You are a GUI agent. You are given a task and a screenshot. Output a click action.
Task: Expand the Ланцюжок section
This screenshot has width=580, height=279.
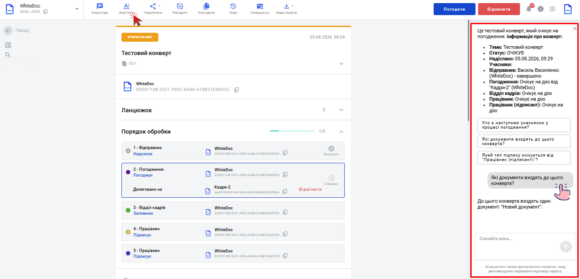tap(341, 110)
